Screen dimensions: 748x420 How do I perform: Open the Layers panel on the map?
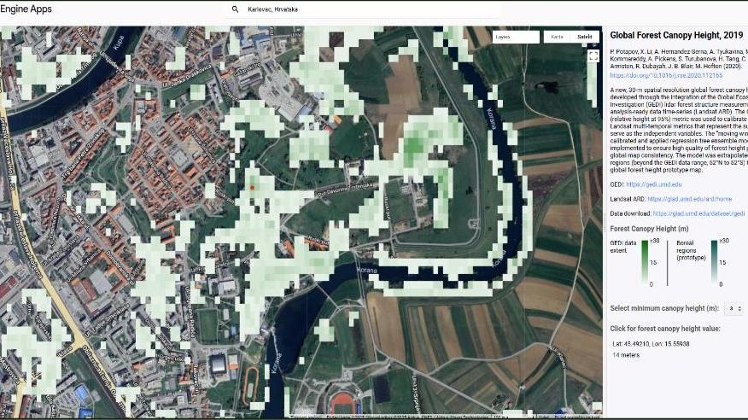click(x=516, y=37)
